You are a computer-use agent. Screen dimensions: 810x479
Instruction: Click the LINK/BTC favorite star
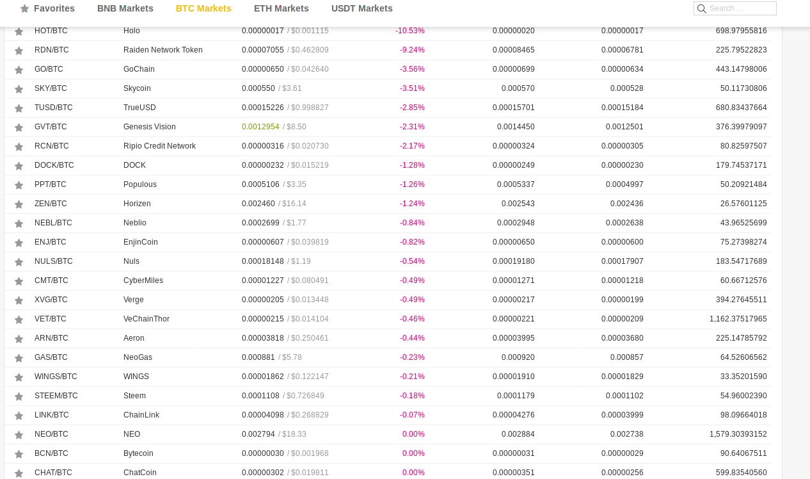[19, 416]
